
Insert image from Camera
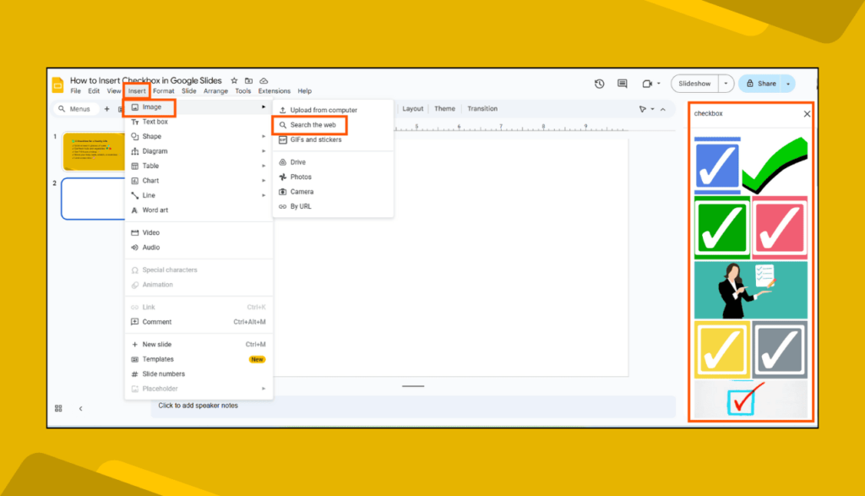[x=333, y=192]
